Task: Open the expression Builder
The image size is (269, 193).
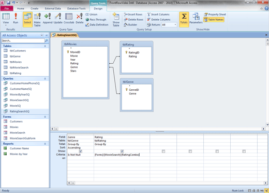Action: pyautogui.click(x=130, y=25)
